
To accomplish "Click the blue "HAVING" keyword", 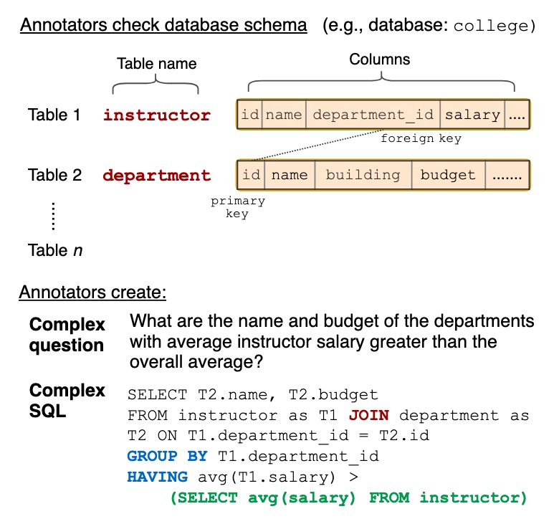I will (157, 477).
